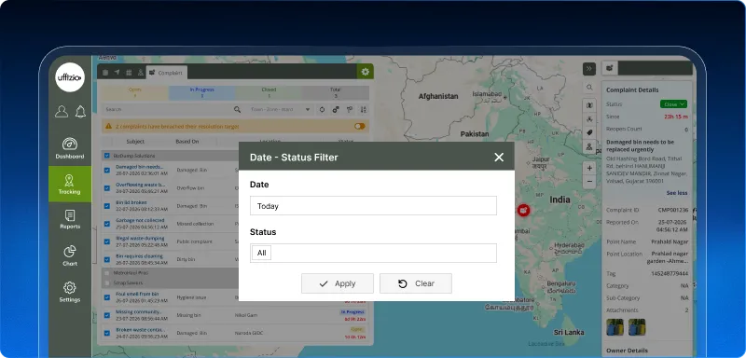This screenshot has height=358, width=746.
Task: Select the grid tab icon
Action: 129,73
